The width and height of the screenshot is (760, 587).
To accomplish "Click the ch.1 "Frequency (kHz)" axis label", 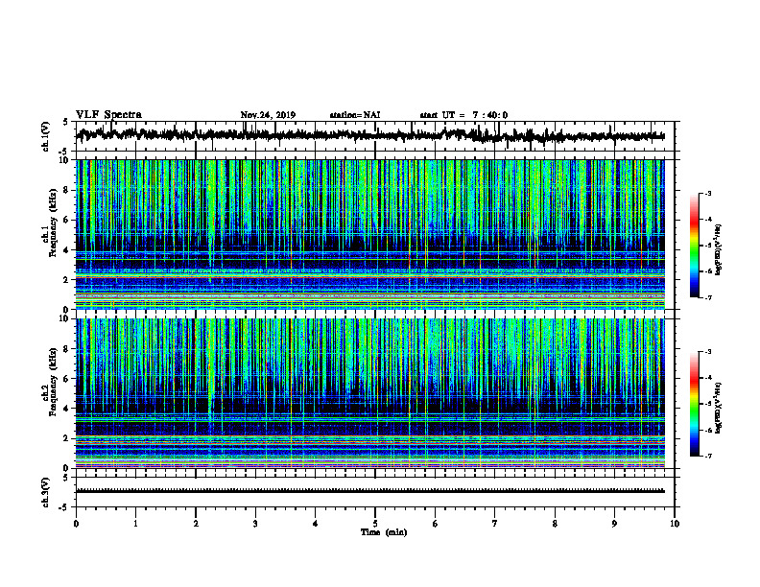I will click(53, 223).
